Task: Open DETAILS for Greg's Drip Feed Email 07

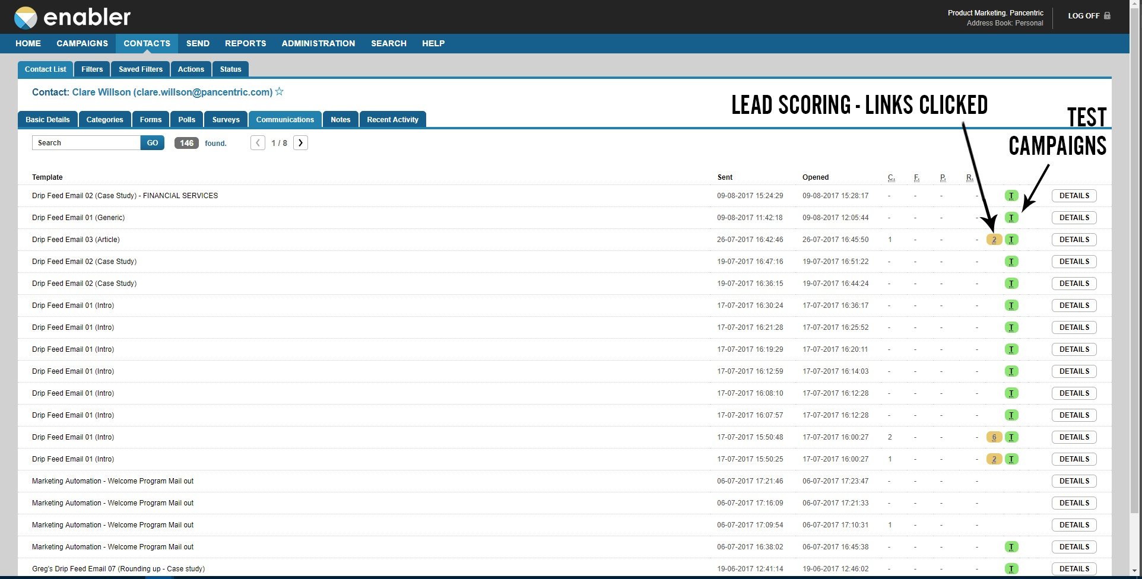Action: click(1074, 569)
